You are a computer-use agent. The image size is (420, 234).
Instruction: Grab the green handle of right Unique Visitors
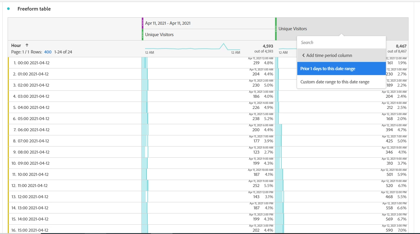click(x=276, y=29)
